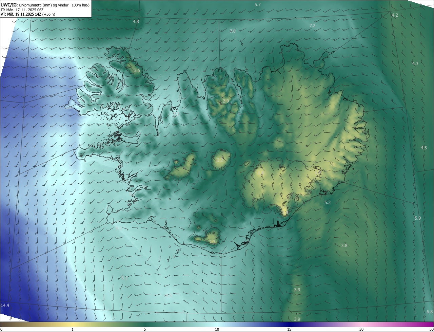Image resolution: width=434 pixels, height=332 pixels.
Task: Click the 7.0 value label on the map
Action: (x=233, y=31)
